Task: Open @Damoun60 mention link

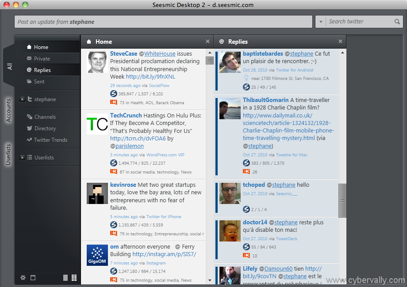Action: point(278,268)
